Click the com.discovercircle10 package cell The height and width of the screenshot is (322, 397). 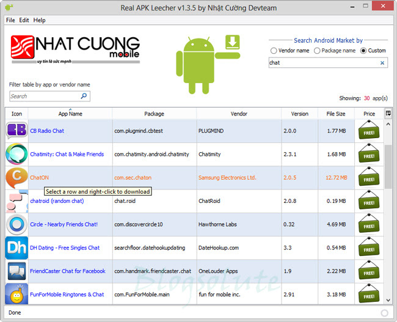(x=155, y=224)
